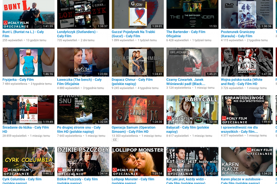The width and height of the screenshot is (277, 184).
Task: Click title Babycall - Cały film (polskie napisy)
Action: [187, 129]
